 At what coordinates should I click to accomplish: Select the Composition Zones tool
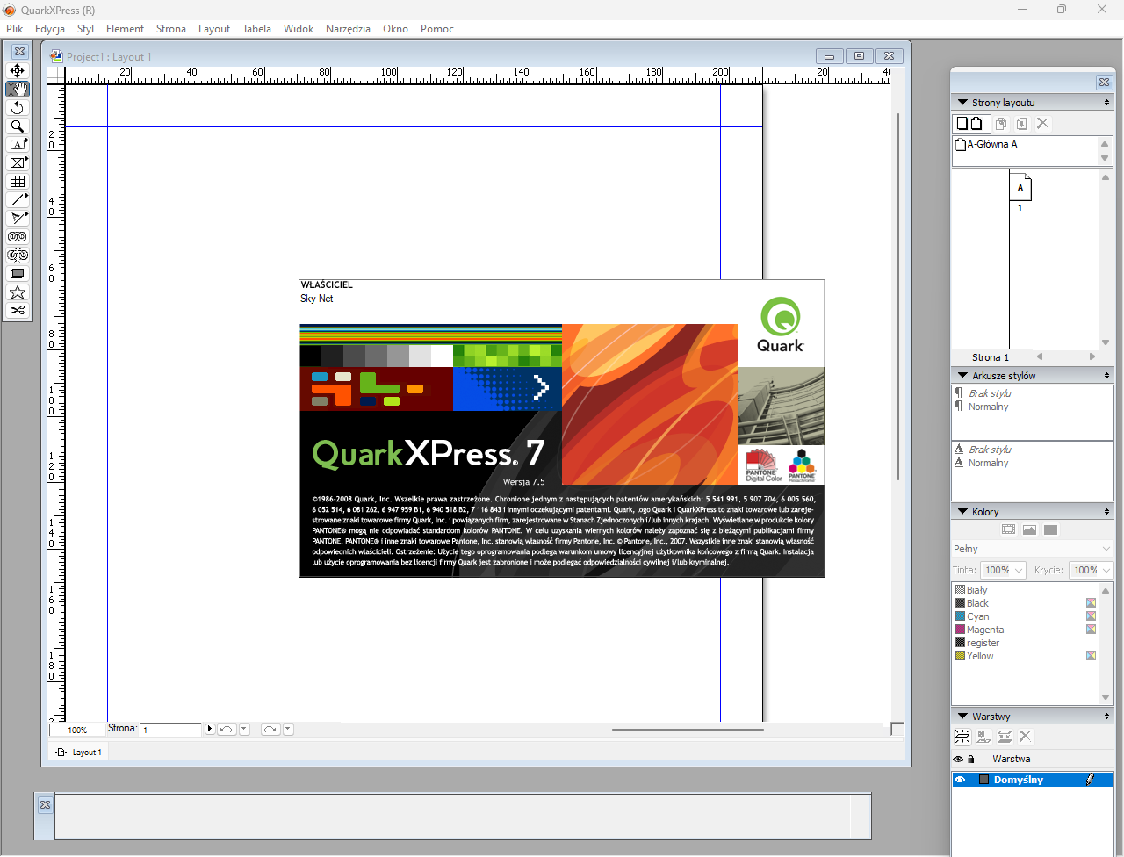[18, 273]
